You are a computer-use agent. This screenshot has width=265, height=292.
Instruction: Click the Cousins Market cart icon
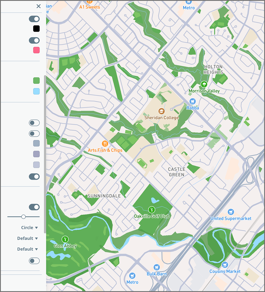point(225,265)
